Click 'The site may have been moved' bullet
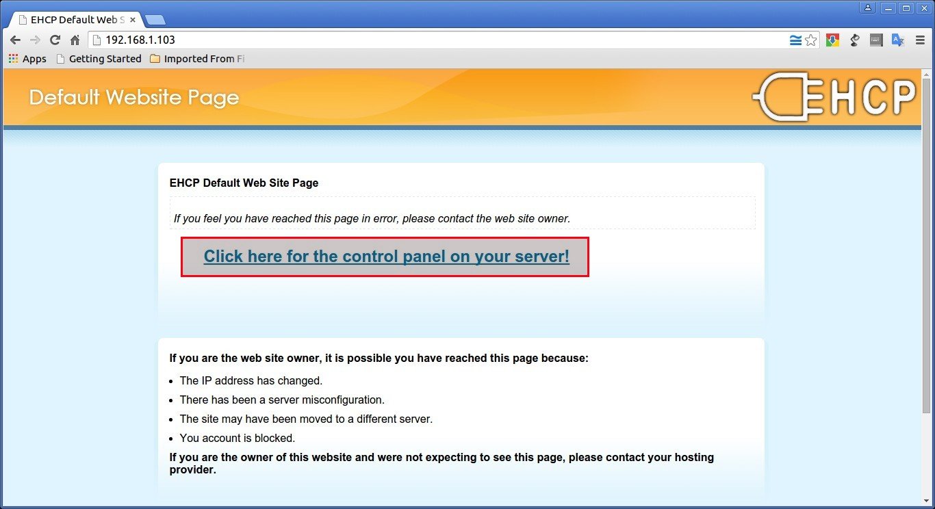Viewport: 935px width, 509px height. [x=306, y=419]
